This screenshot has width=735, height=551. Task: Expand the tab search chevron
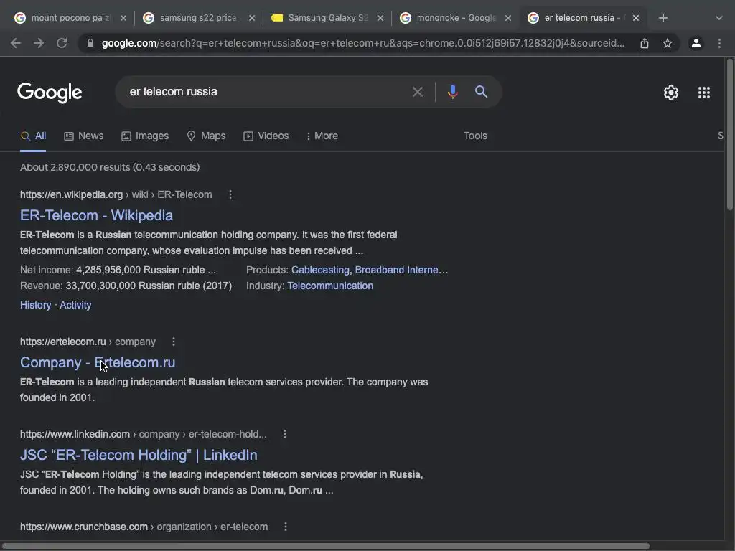pyautogui.click(x=719, y=18)
